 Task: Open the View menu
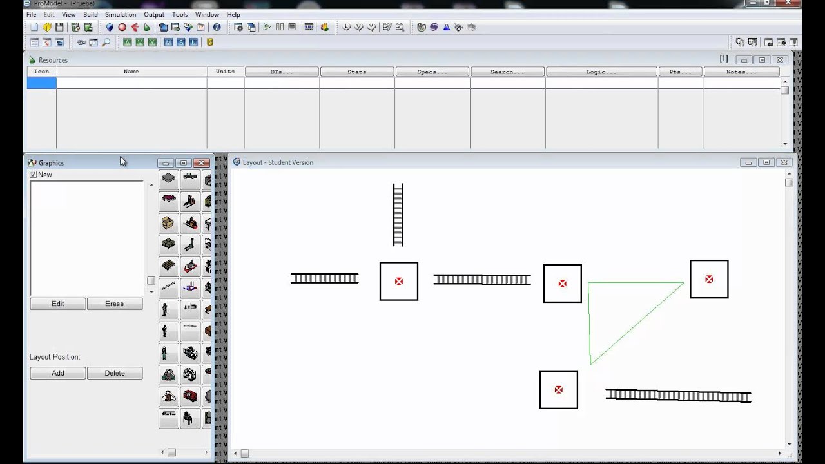pyautogui.click(x=68, y=14)
